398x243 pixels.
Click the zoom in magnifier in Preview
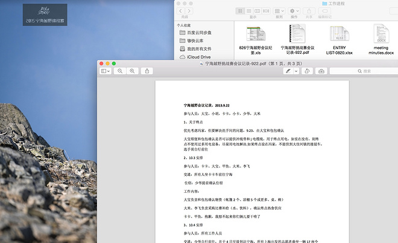(132, 71)
